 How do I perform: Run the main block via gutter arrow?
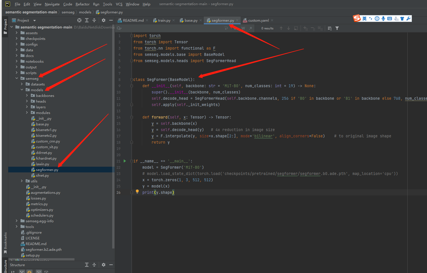pyautogui.click(x=125, y=161)
